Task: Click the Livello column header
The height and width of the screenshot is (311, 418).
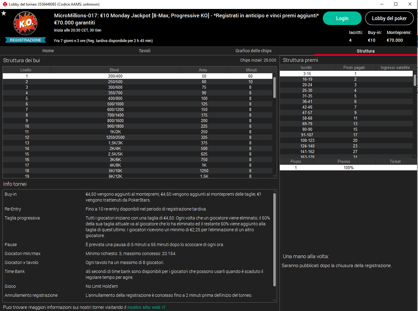Action: (x=26, y=70)
